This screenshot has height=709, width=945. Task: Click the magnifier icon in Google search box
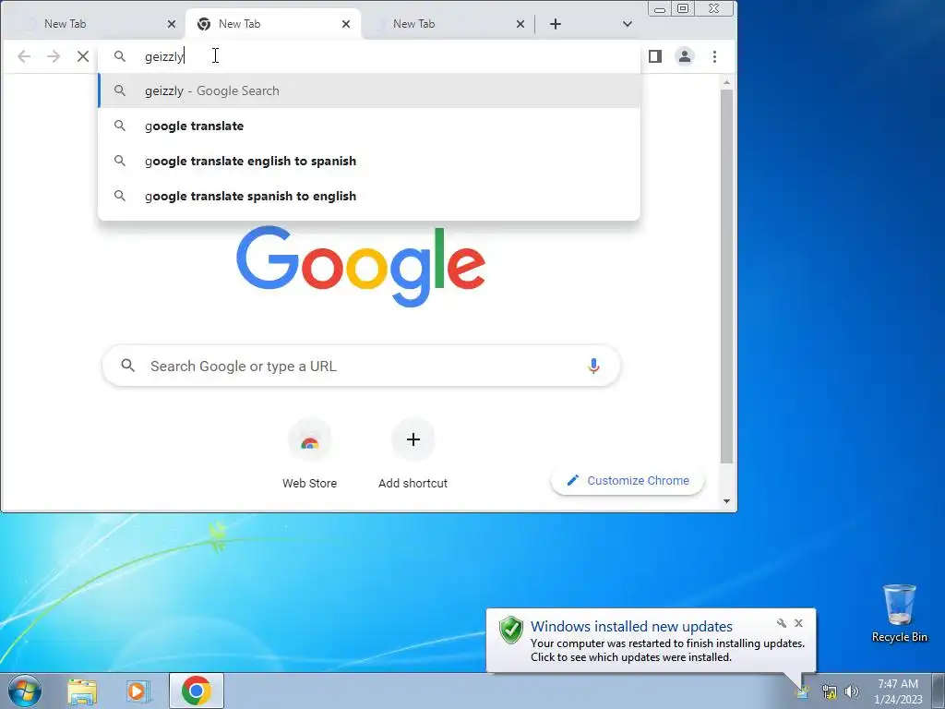coord(127,366)
